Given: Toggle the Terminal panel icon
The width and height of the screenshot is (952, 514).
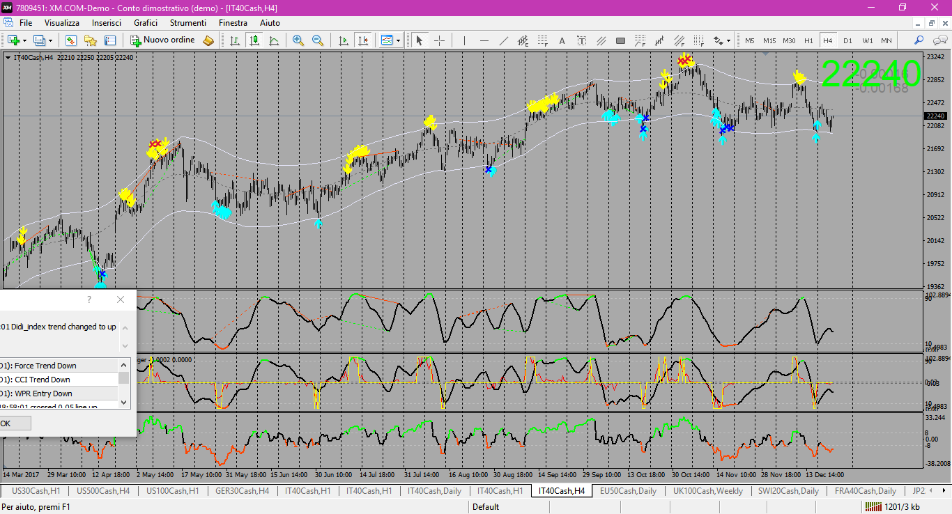Looking at the screenshot, I should 110,40.
